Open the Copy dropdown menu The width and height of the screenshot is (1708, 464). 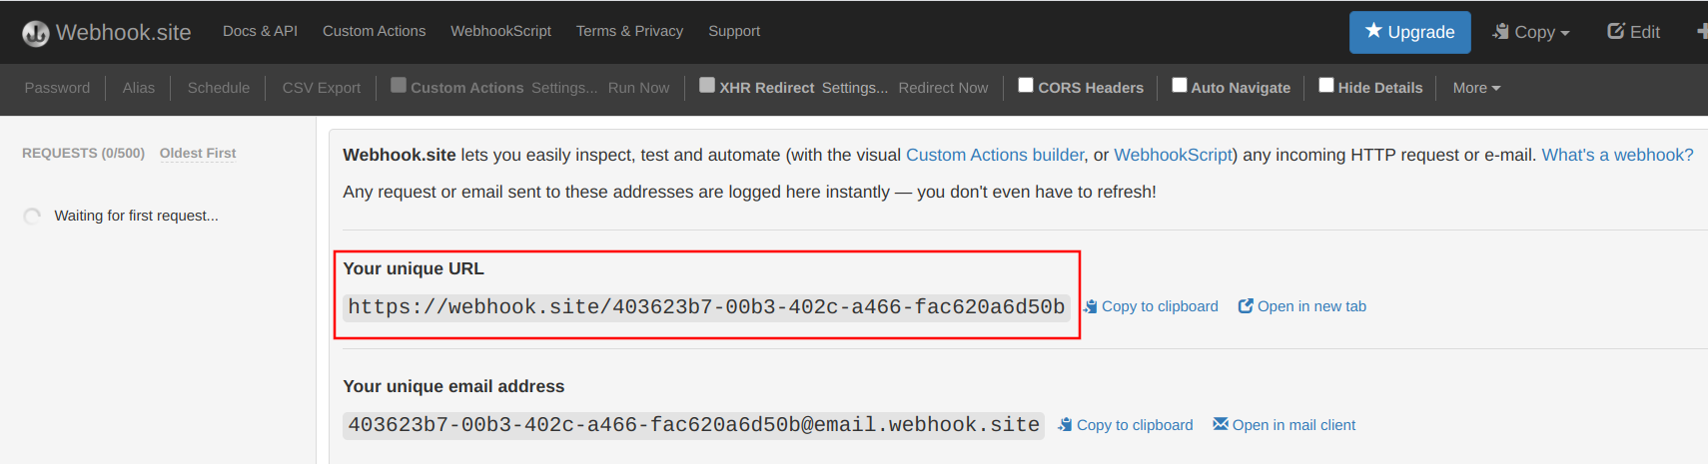pos(1531,32)
